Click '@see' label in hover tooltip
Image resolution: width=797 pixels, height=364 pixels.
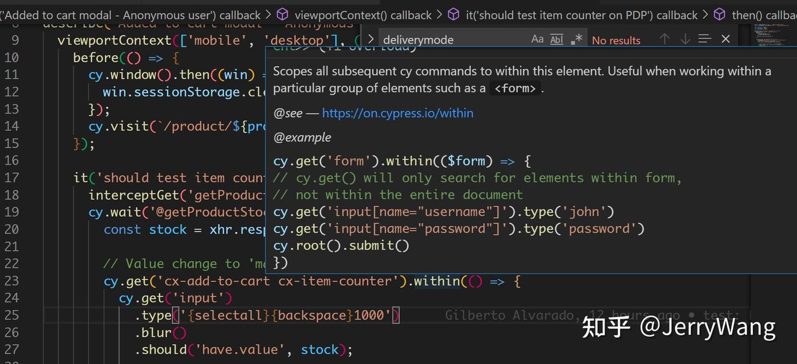pyautogui.click(x=288, y=113)
